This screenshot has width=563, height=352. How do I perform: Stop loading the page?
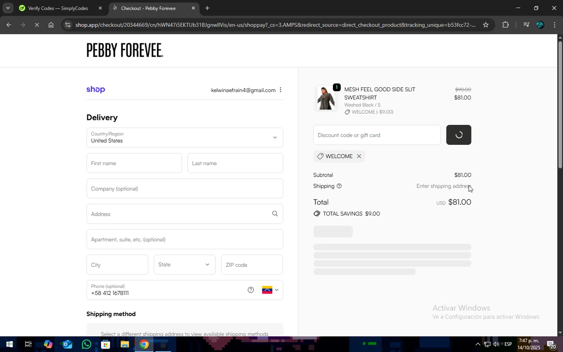[37, 25]
